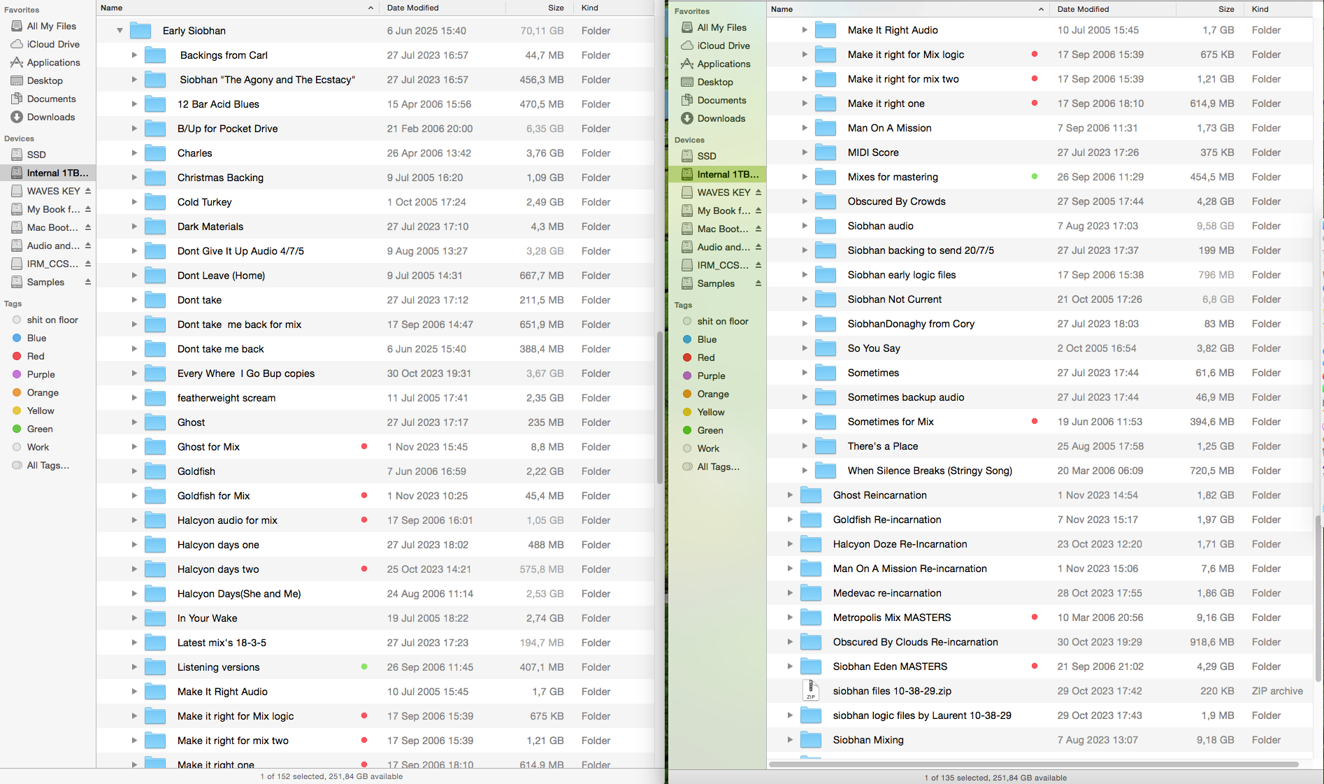Select siobhan files 10-38-29.zip archive icon
This screenshot has width=1324, height=784.
[x=810, y=691]
